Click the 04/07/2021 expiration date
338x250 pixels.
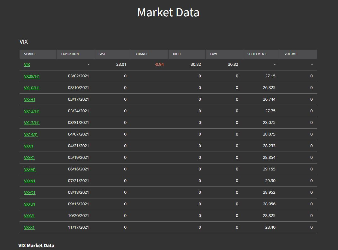pyautogui.click(x=79, y=134)
